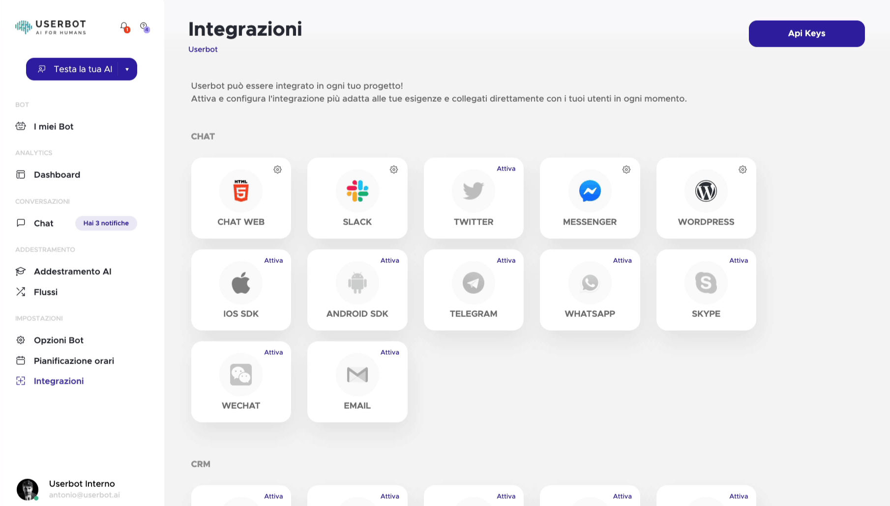The height and width of the screenshot is (506, 890).
Task: Navigate to Flussi
Action: tap(46, 292)
